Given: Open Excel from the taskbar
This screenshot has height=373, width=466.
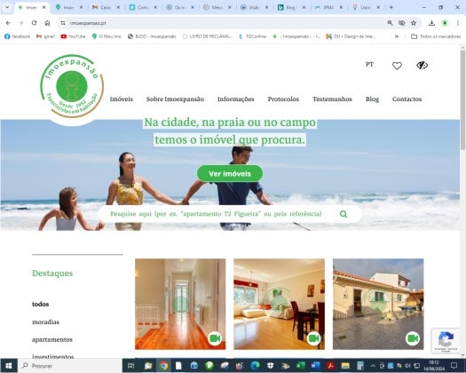Looking at the screenshot, I should pyautogui.click(x=301, y=366).
